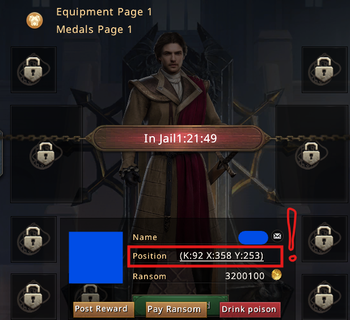Select the top-left locked equipment slot
Viewport: 350px width, 320px height.
33,70
